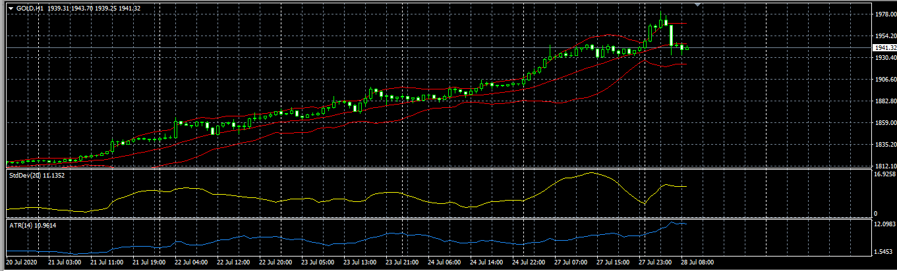Click the 16.9258 StdDev scale label

(x=884, y=175)
